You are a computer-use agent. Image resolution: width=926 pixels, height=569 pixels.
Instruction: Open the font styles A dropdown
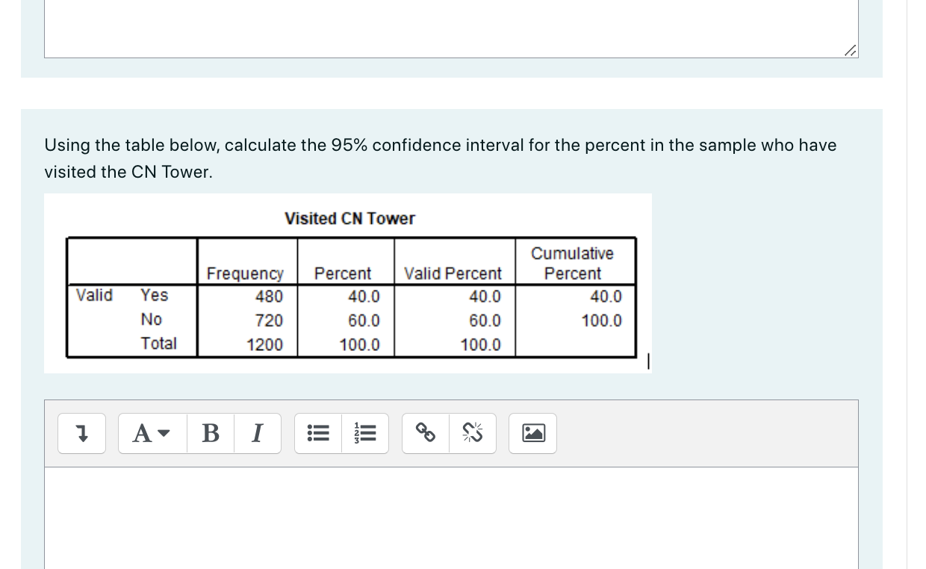point(152,433)
